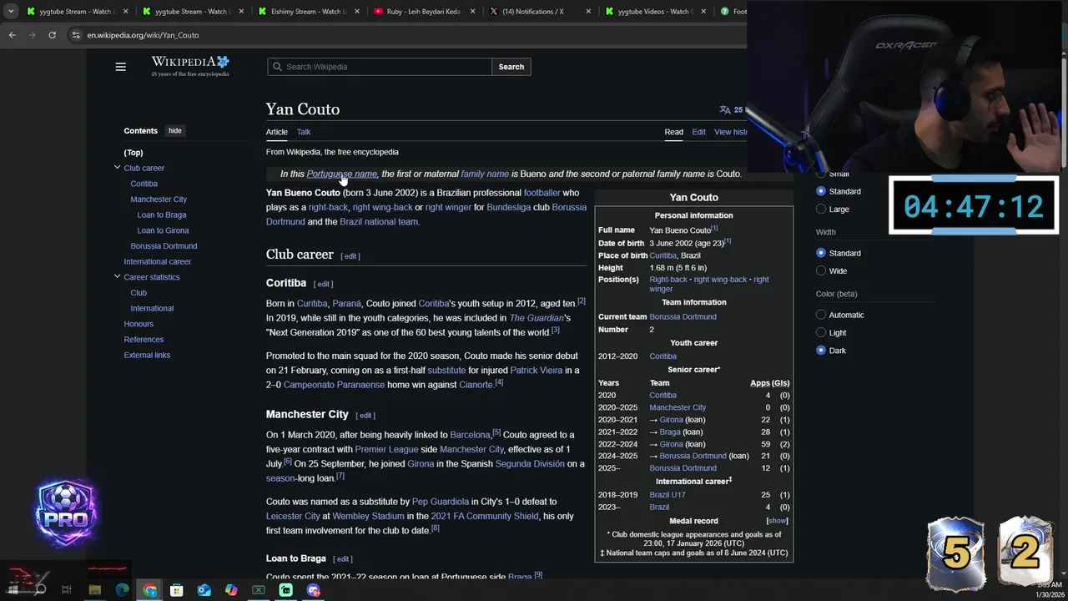Viewport: 1068px width, 601px height.
Task: Open Copilot from the taskbar
Action: [x=231, y=590]
